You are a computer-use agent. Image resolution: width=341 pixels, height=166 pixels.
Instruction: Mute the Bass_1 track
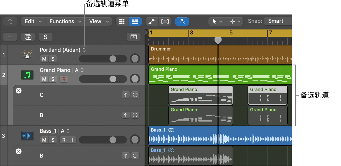pyautogui.click(x=44, y=140)
